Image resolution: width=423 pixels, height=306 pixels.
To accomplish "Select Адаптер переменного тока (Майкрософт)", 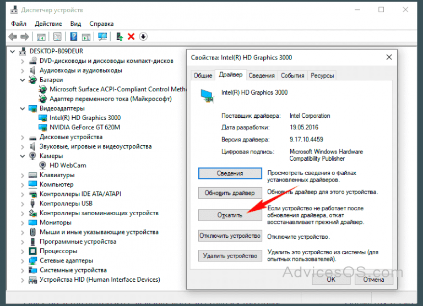I will coord(111,99).
